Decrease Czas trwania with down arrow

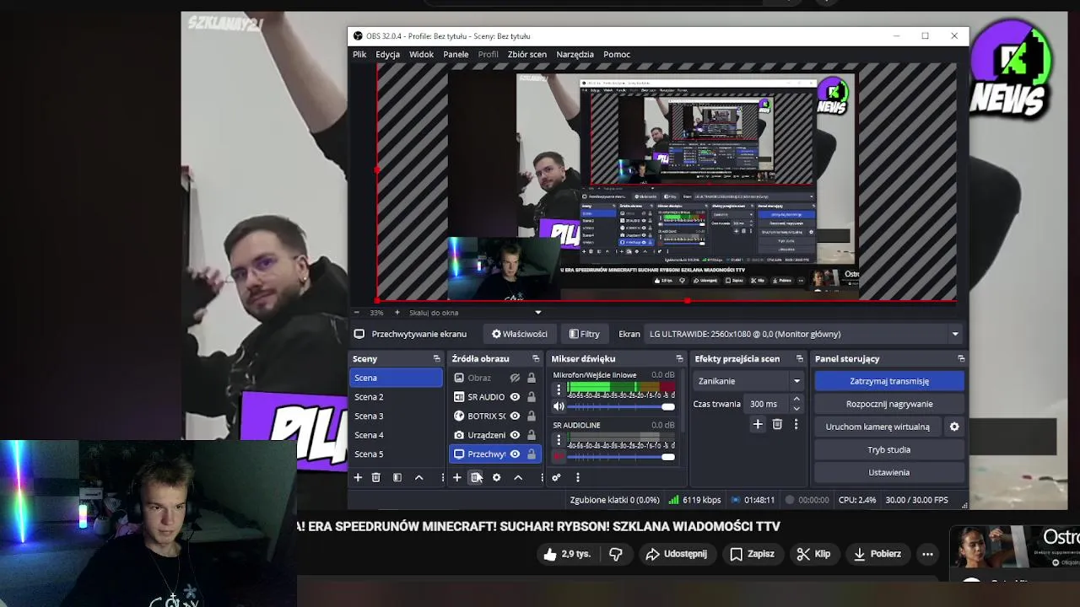(x=796, y=408)
